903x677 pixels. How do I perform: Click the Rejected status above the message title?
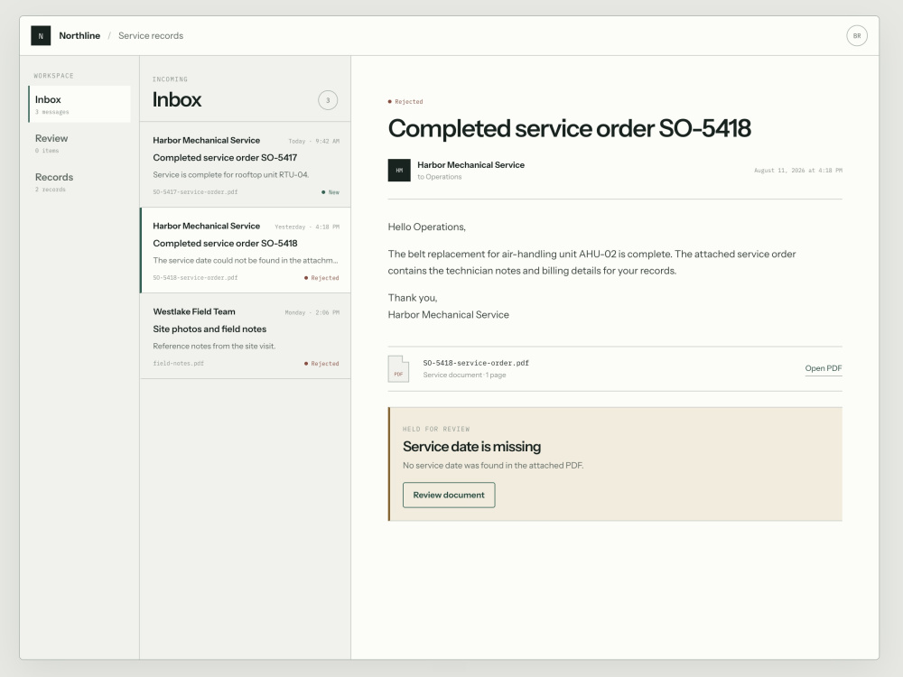click(405, 102)
